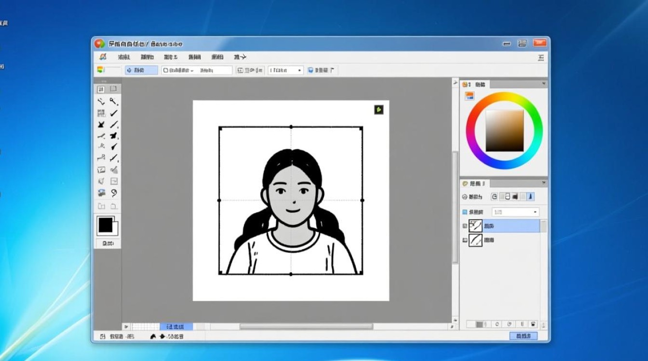Image resolution: width=648 pixels, height=361 pixels.
Task: Click the checkmark-shaped tool in the toolbox
Action: click(114, 113)
